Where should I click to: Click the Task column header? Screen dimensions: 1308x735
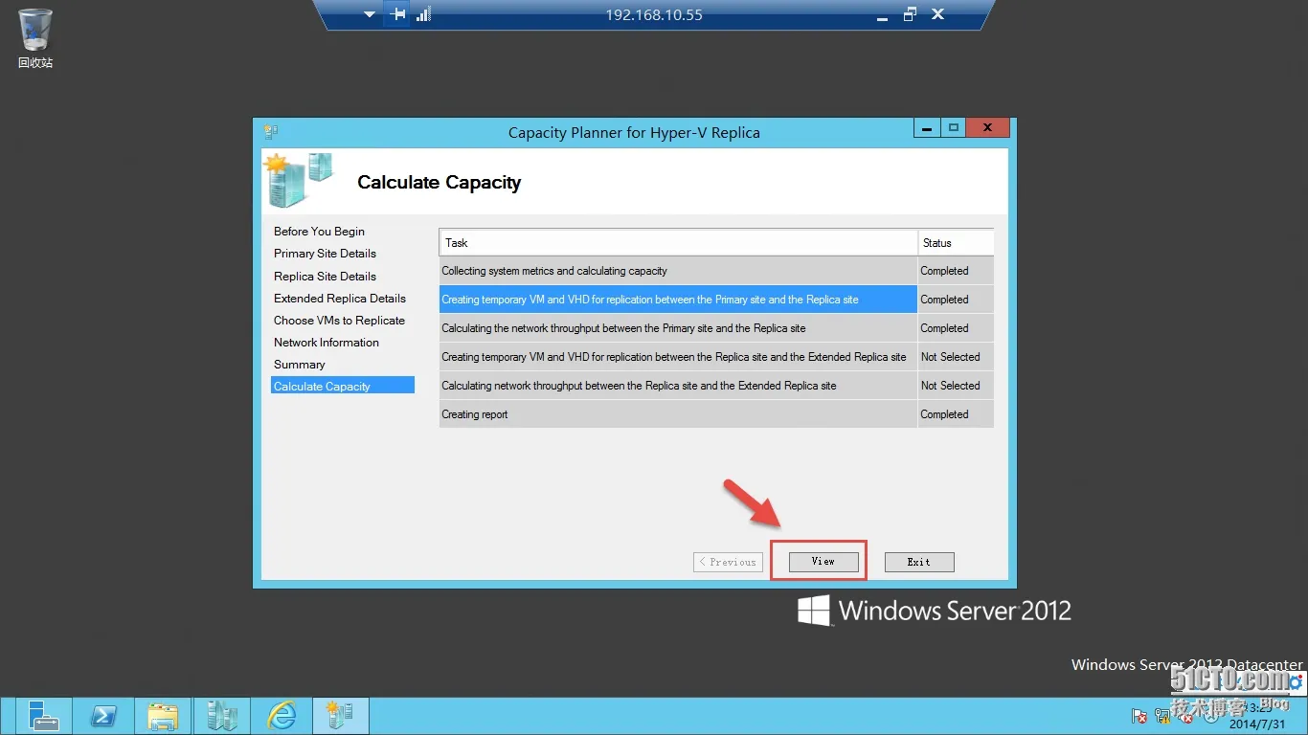678,242
